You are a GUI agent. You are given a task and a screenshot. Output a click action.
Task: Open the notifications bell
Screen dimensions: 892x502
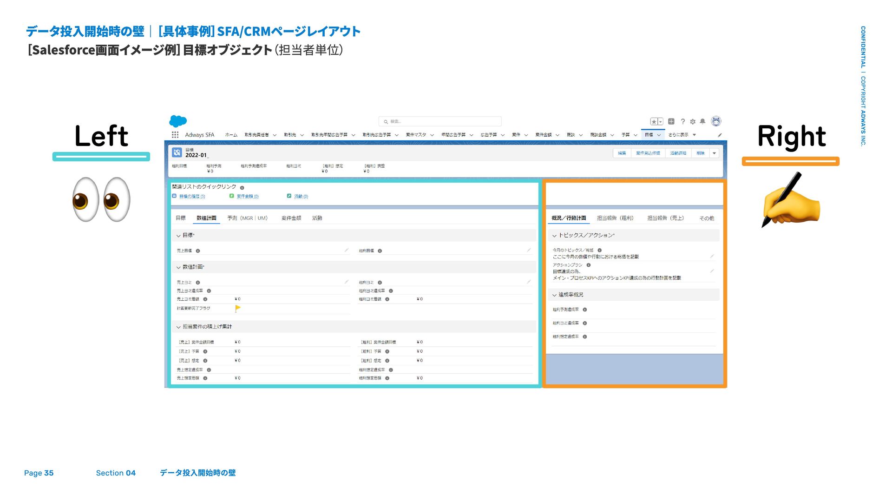(x=703, y=122)
